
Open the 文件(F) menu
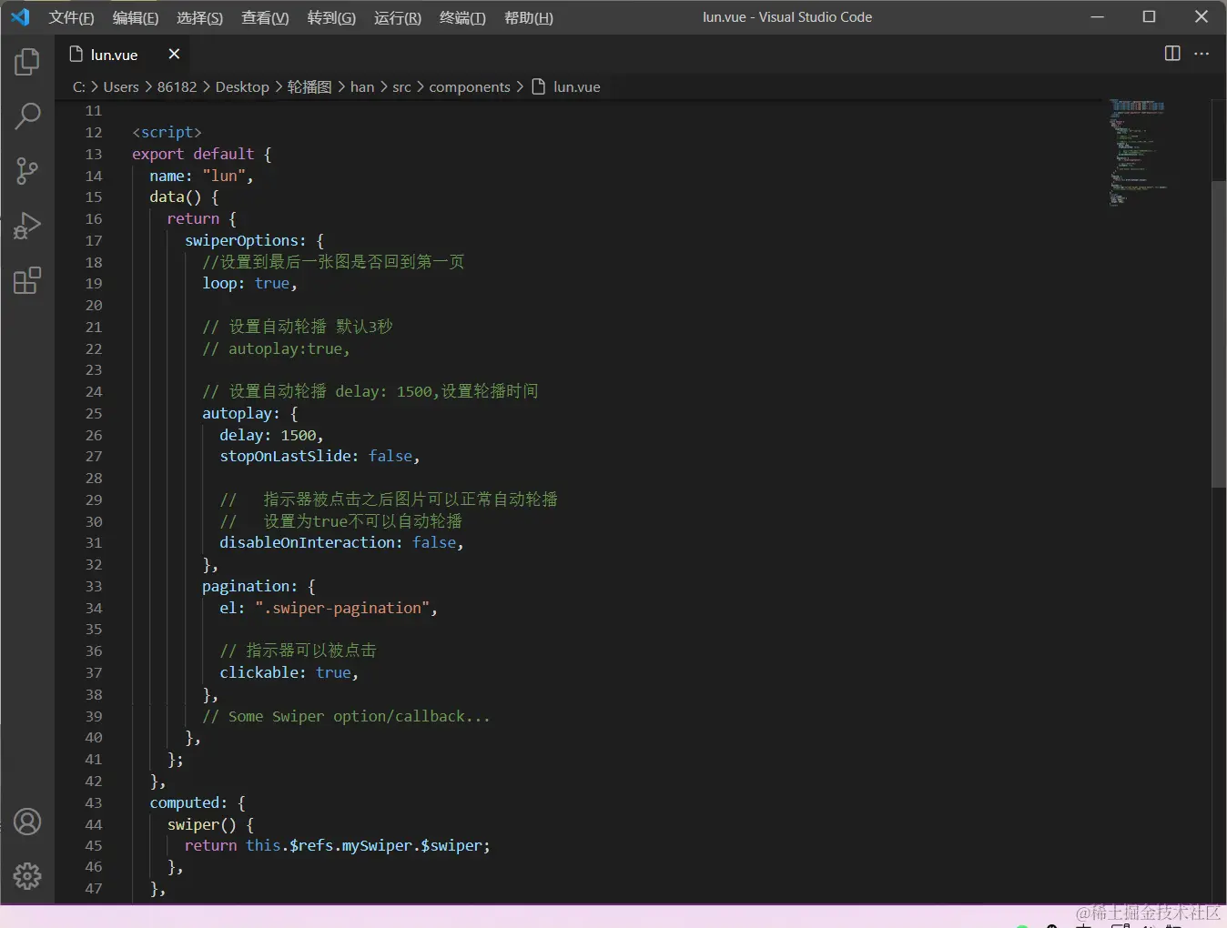coord(71,18)
